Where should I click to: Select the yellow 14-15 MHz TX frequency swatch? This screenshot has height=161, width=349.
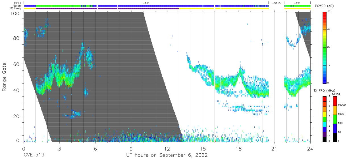click(x=325, y=114)
